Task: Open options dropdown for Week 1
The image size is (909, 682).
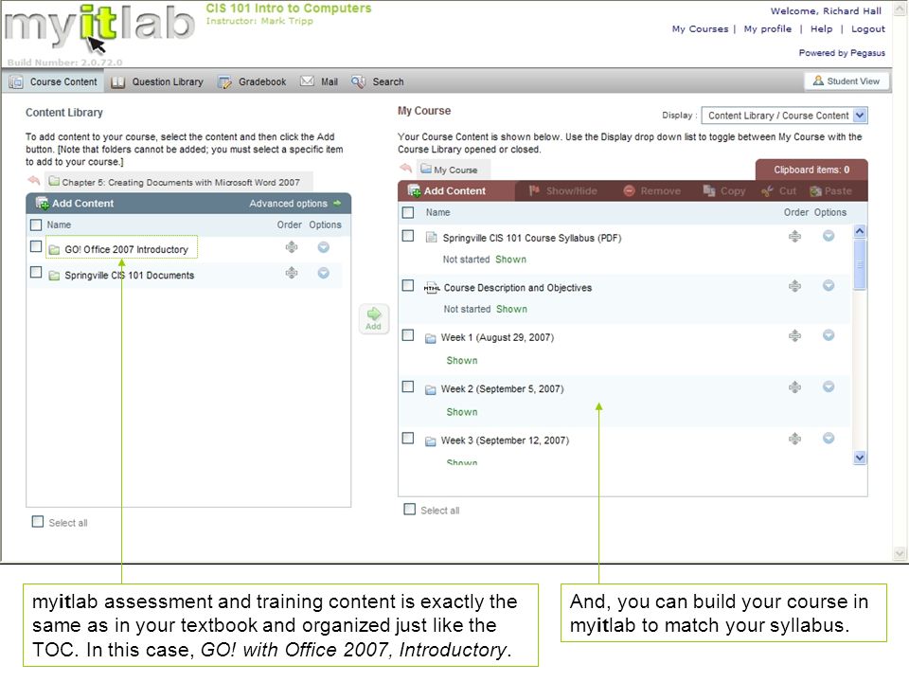Action: coord(829,335)
